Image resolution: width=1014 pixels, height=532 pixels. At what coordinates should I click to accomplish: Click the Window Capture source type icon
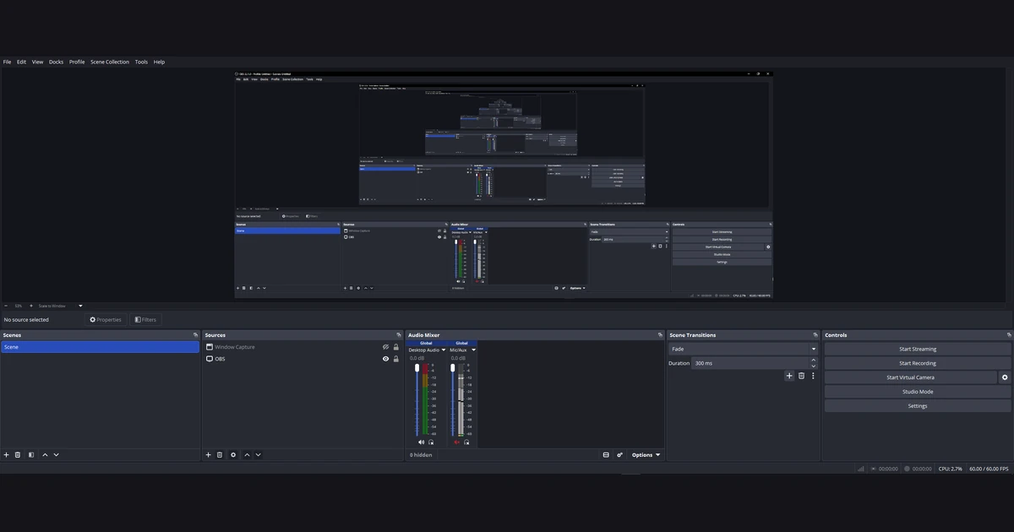tap(210, 347)
